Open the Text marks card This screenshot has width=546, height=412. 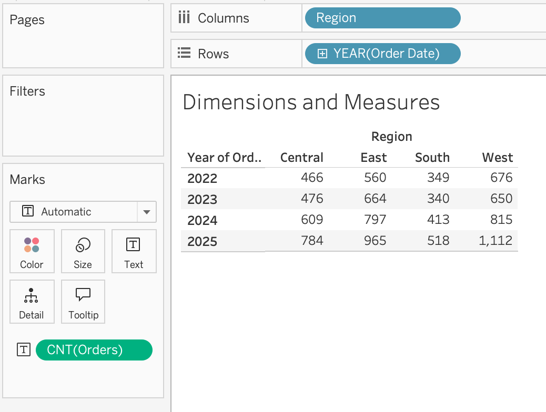coord(134,251)
